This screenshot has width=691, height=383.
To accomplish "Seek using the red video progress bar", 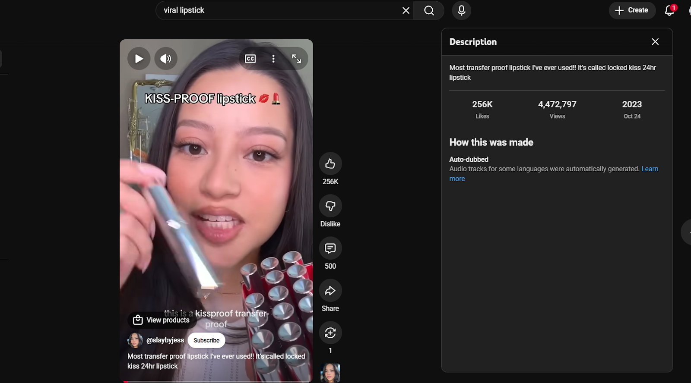I will coord(216,381).
